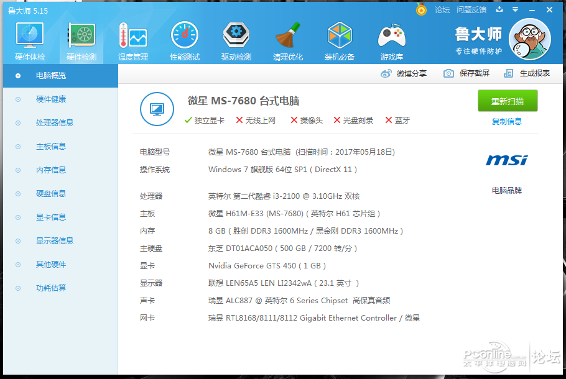Screen dimensions: 566x379
Task: Open 驱动检测 driver detection
Action: tap(236, 41)
